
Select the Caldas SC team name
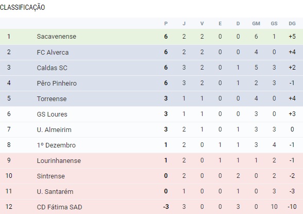[x=52, y=68]
